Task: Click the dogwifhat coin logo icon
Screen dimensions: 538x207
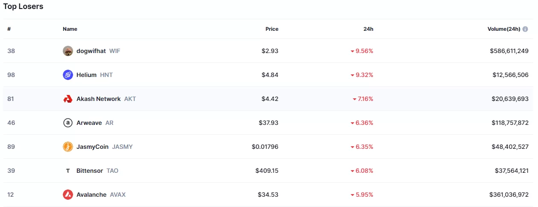Action: (x=68, y=51)
